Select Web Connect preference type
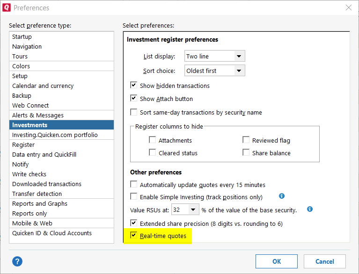 [61, 105]
